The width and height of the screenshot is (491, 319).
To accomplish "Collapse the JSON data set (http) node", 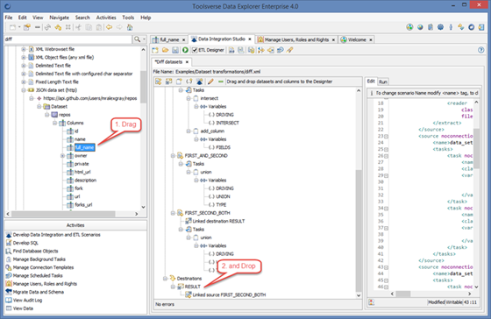I will pos(24,90).
